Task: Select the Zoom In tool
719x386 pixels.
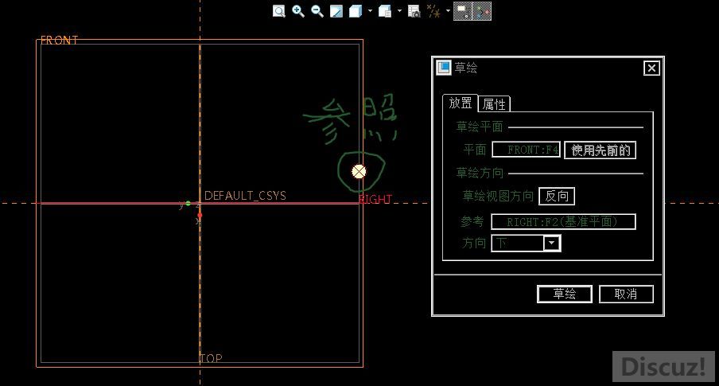Action: point(298,11)
